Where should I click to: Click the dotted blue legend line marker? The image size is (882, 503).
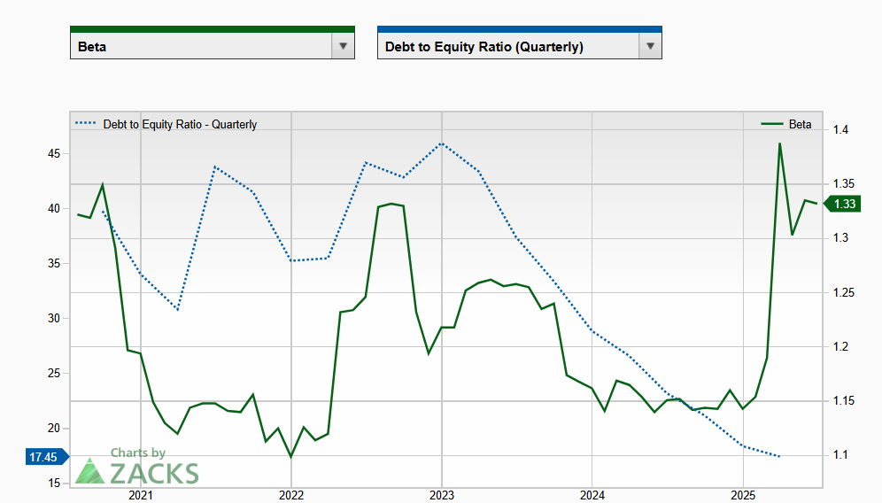click(x=87, y=124)
